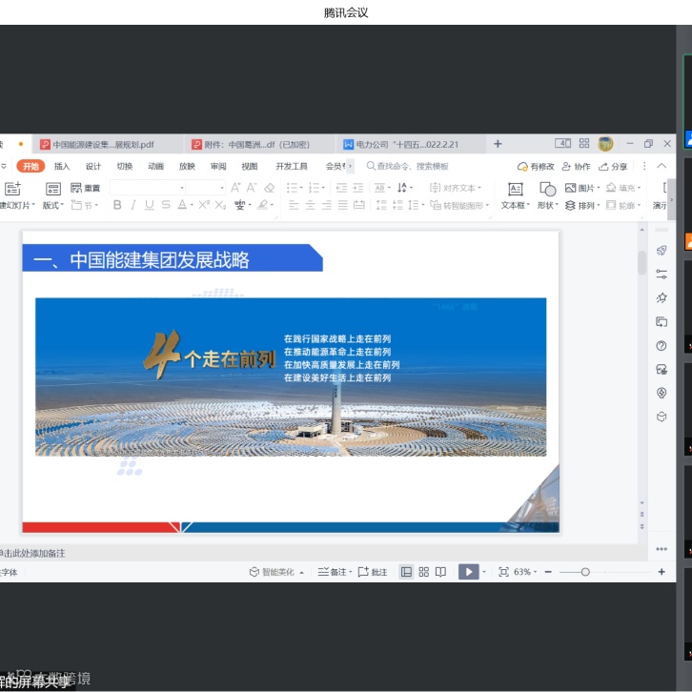Screen dimensions: 692x692
Task: Align text right
Action: click(327, 205)
